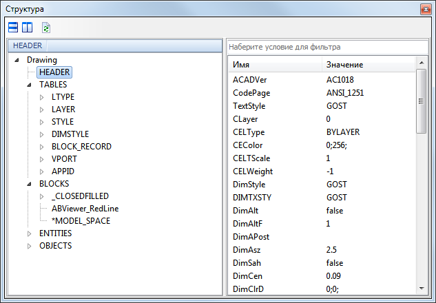Expand the LTYPE node
The image size is (436, 303).
coord(41,97)
